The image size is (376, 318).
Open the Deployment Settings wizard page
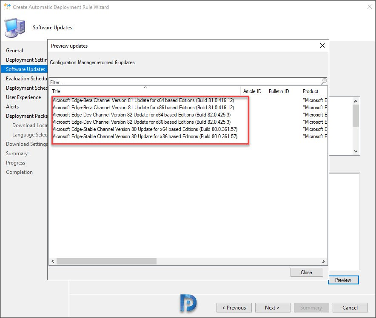pos(26,60)
